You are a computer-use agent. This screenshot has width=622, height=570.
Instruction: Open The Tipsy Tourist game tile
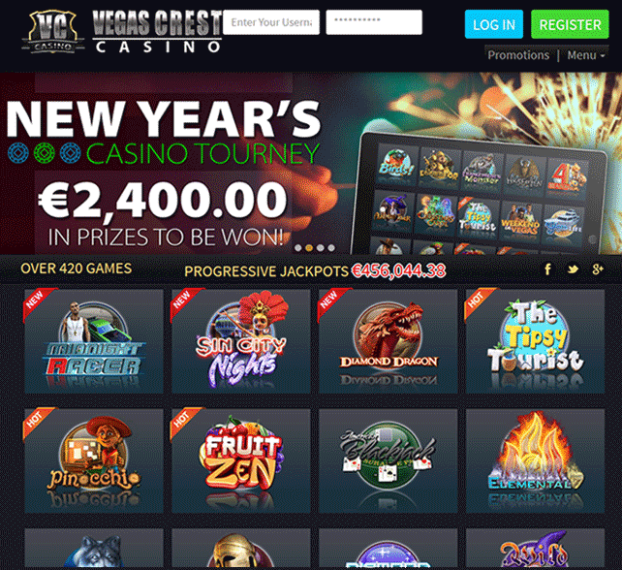coord(535,341)
